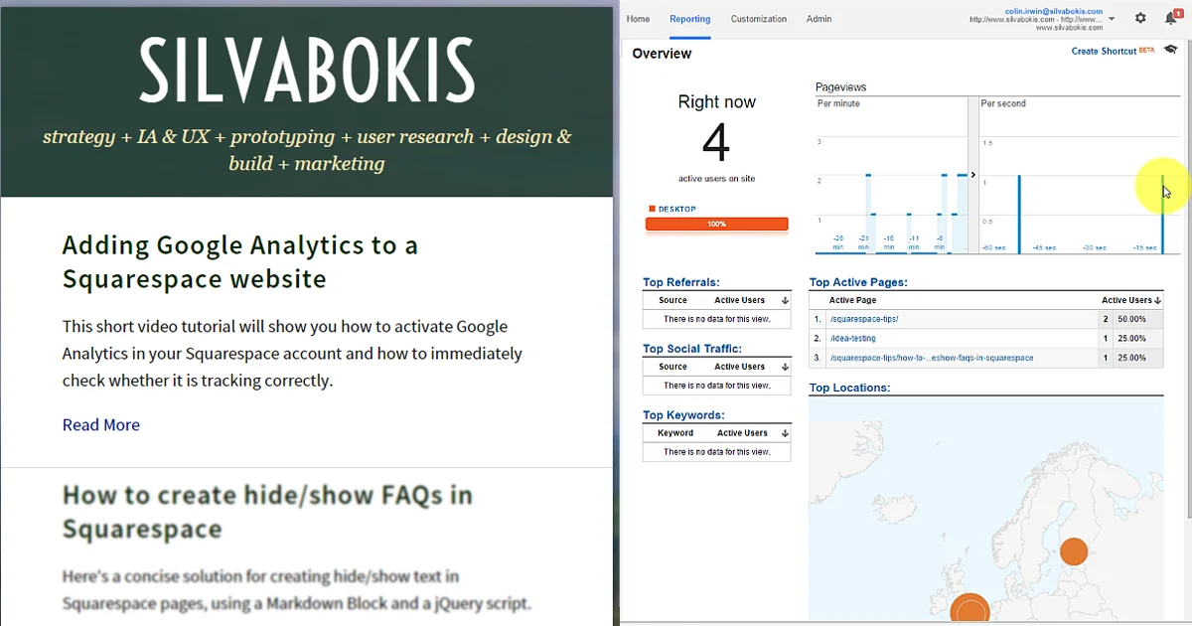
Task: Click the DESKTOP 100% usage bar
Action: click(x=716, y=224)
